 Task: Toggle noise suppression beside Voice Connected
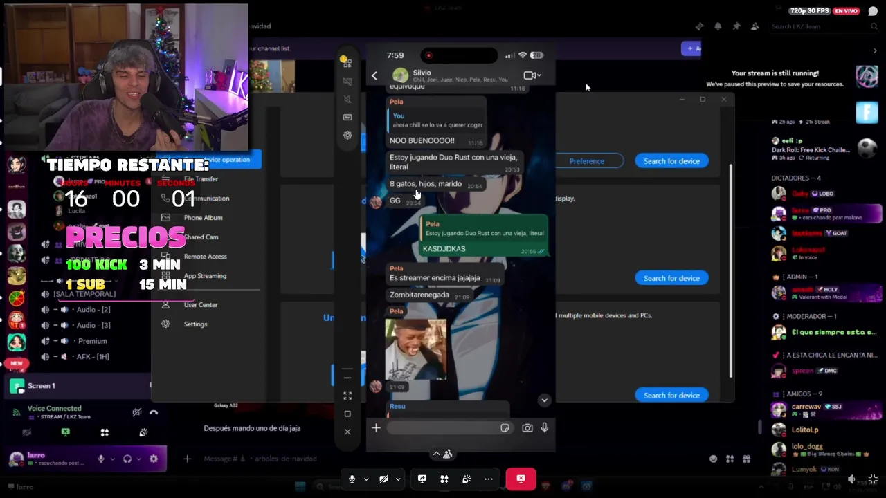[x=137, y=412]
